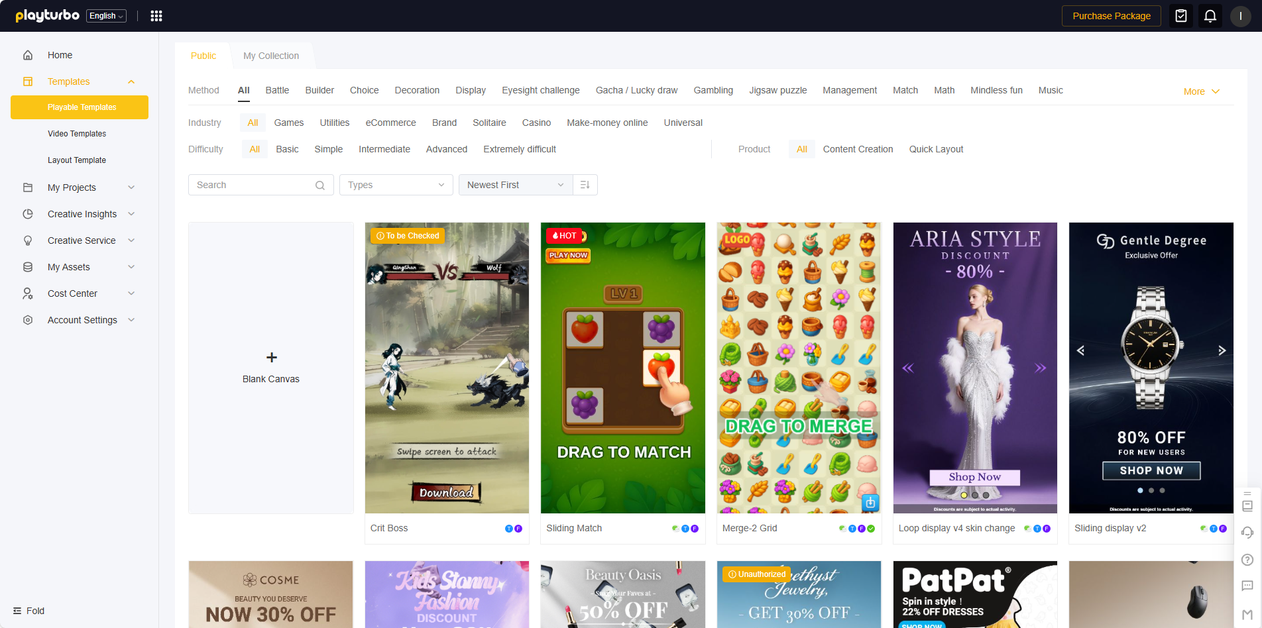Open the Types dropdown
1262x628 pixels.
(x=396, y=185)
